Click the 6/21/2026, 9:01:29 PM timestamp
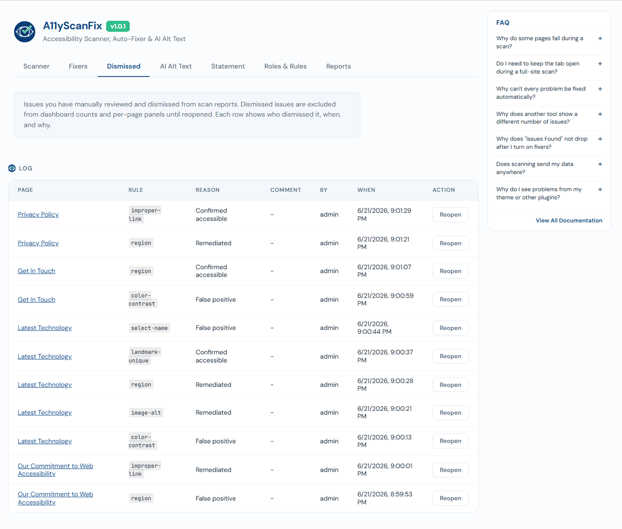 coord(384,215)
